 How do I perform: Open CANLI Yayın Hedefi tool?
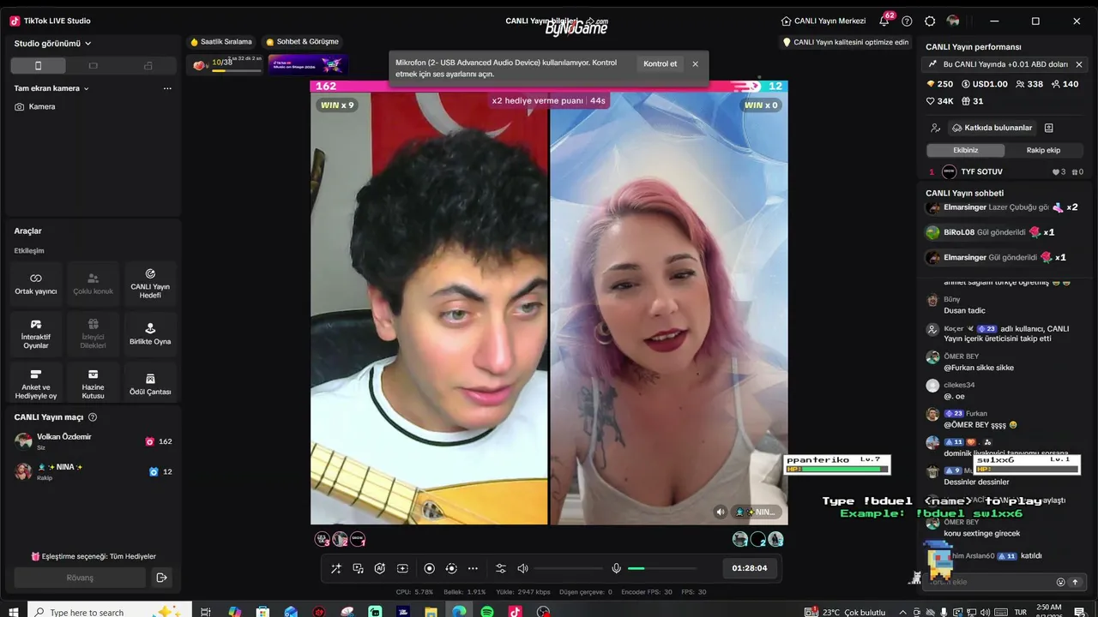150,284
